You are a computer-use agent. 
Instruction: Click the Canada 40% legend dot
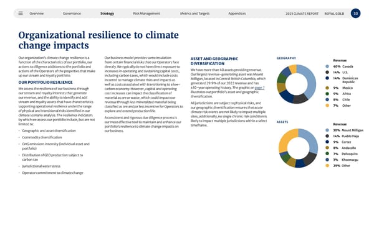click(x=327, y=66)
